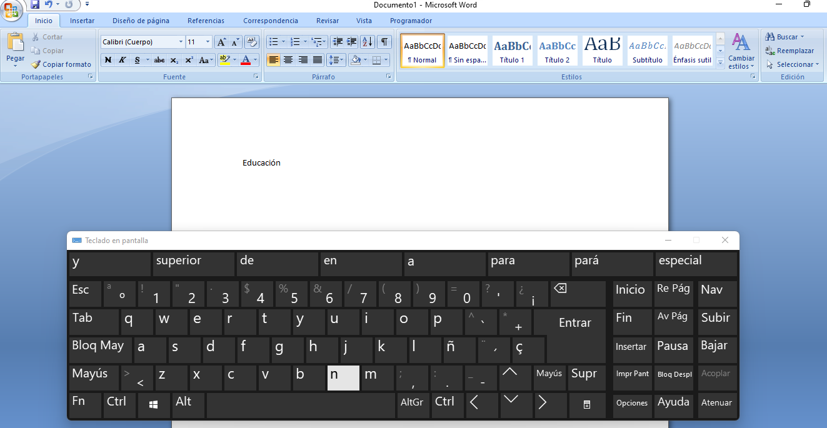Image resolution: width=827 pixels, height=428 pixels.
Task: Open the Calibri (Cuerpo) font name dropdown
Action: [181, 42]
